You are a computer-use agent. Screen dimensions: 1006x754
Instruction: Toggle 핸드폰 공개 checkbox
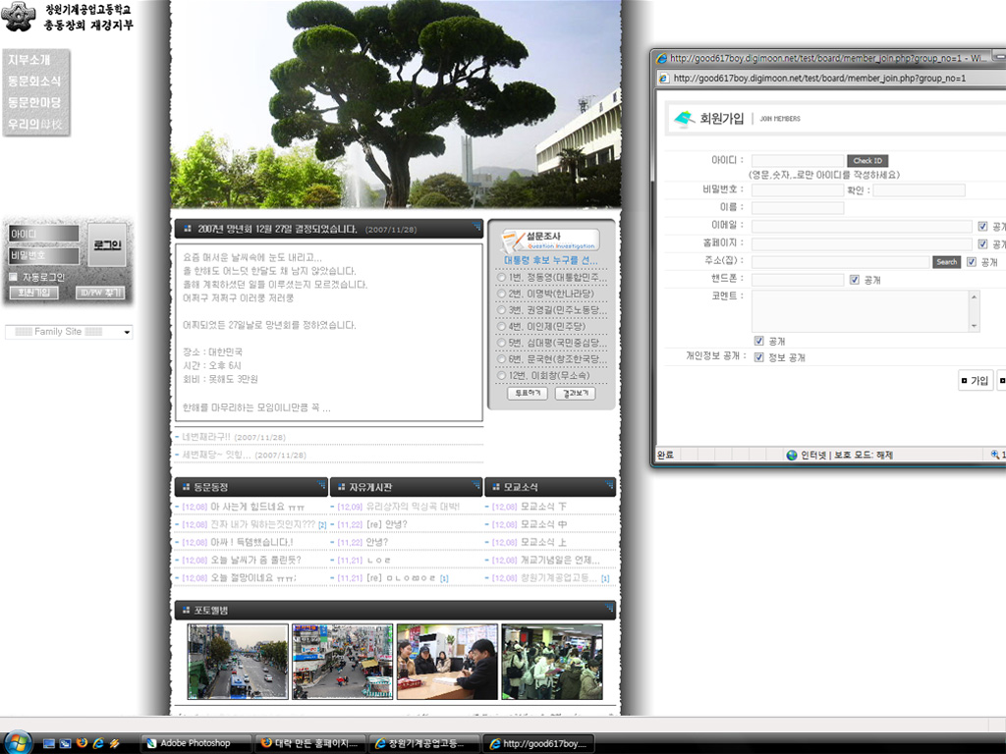tap(854, 280)
